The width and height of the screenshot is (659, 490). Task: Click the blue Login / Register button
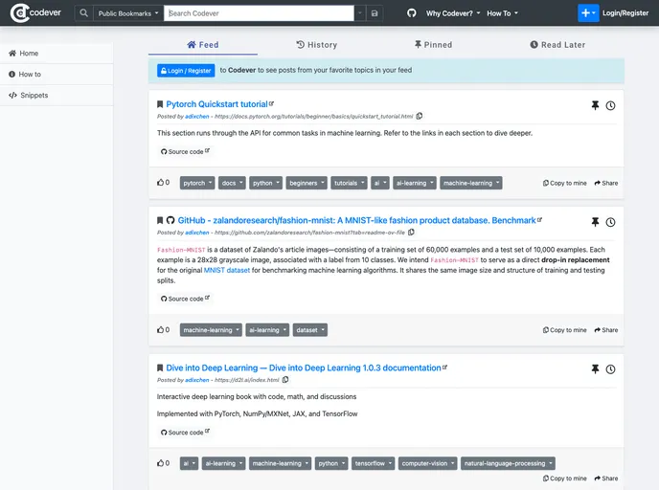[x=186, y=71]
